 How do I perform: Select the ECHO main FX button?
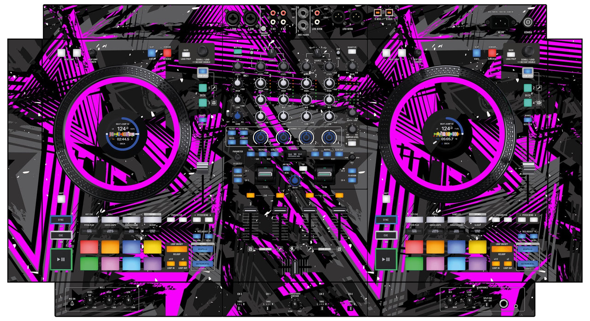click(251, 155)
